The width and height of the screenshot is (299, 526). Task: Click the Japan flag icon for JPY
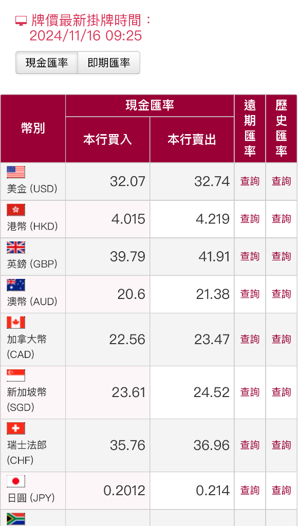point(16,482)
